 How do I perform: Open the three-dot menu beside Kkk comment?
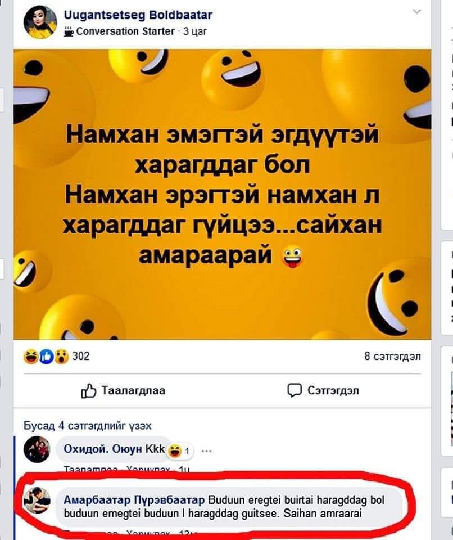pos(206,451)
